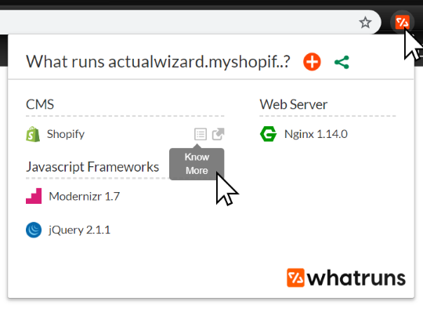Image resolution: width=423 pixels, height=312 pixels.
Task: Select the Nginx 1.14.0 entry
Action: point(316,134)
